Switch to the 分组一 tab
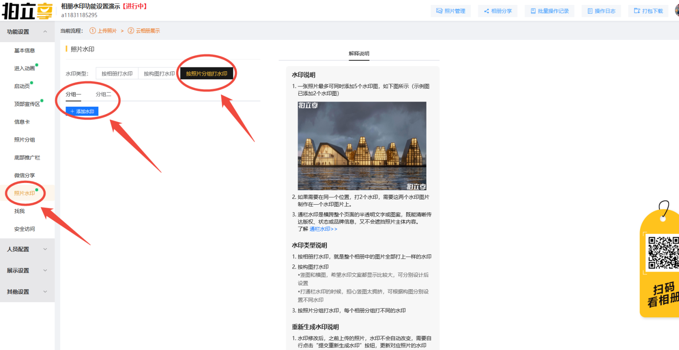This screenshot has width=679, height=350. click(74, 94)
